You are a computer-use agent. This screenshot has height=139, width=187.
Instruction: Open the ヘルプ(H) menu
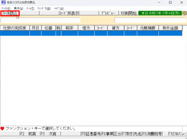pos(59,8)
